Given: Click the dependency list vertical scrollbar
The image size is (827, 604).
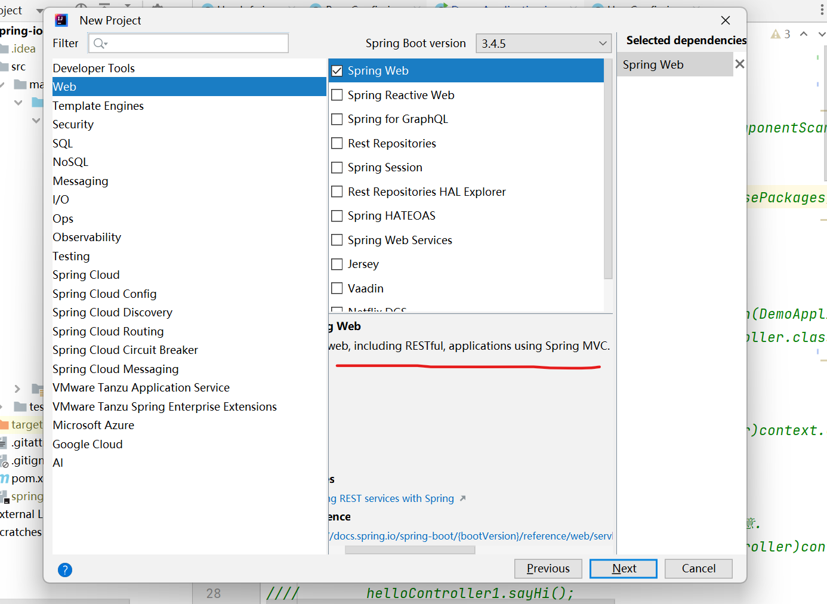Looking at the screenshot, I should tap(608, 168).
